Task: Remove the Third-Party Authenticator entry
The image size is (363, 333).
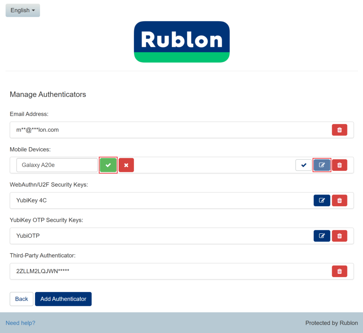Action: coord(339,271)
